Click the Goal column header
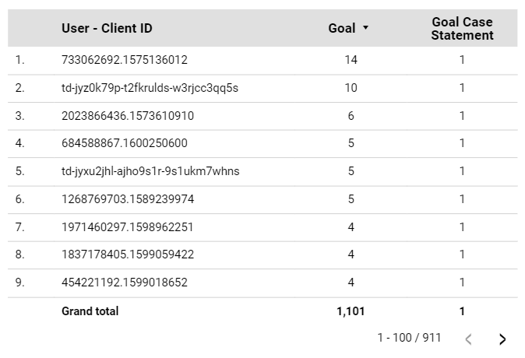 pos(341,29)
